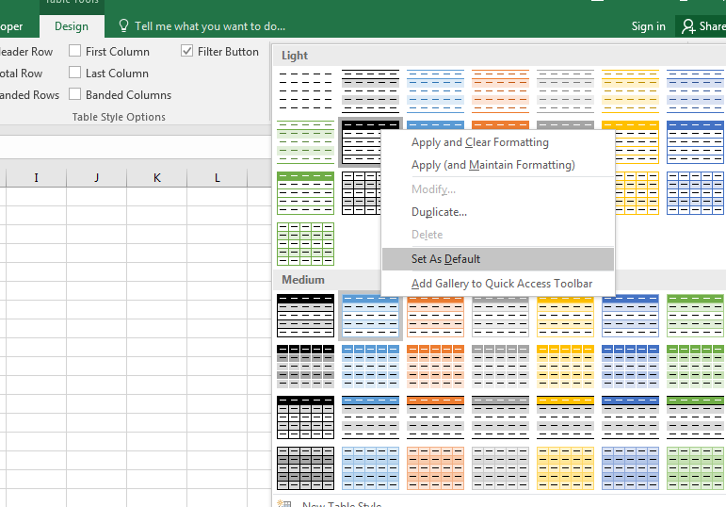Select column K header
Screen dimensions: 726x507
point(157,178)
